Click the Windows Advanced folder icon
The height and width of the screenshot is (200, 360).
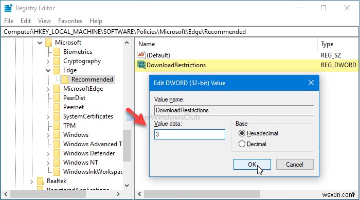tap(57, 144)
